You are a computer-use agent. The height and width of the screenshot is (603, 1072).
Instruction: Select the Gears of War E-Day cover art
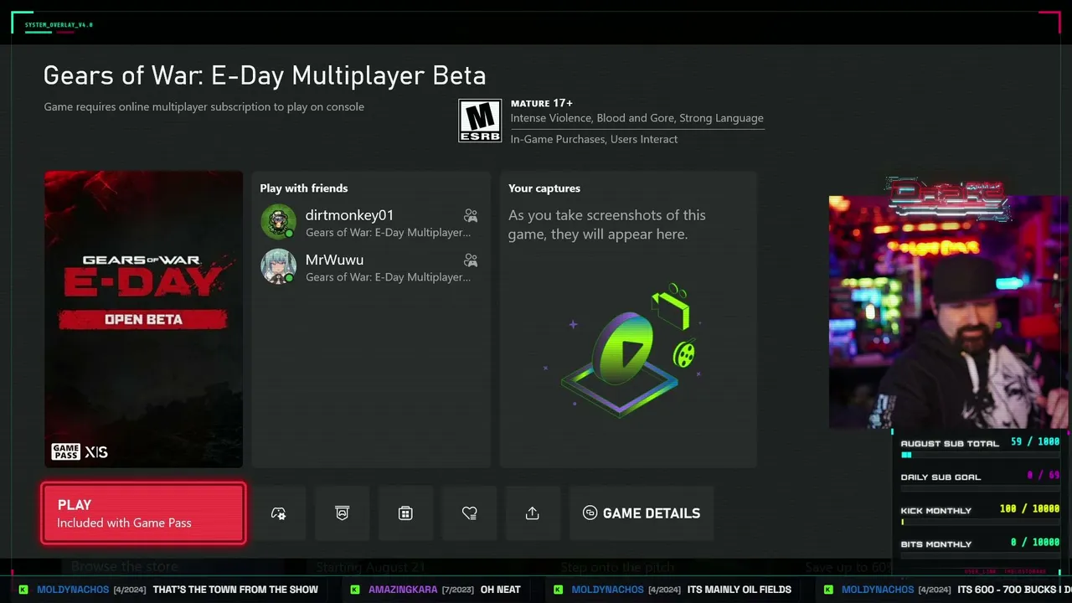pos(143,319)
